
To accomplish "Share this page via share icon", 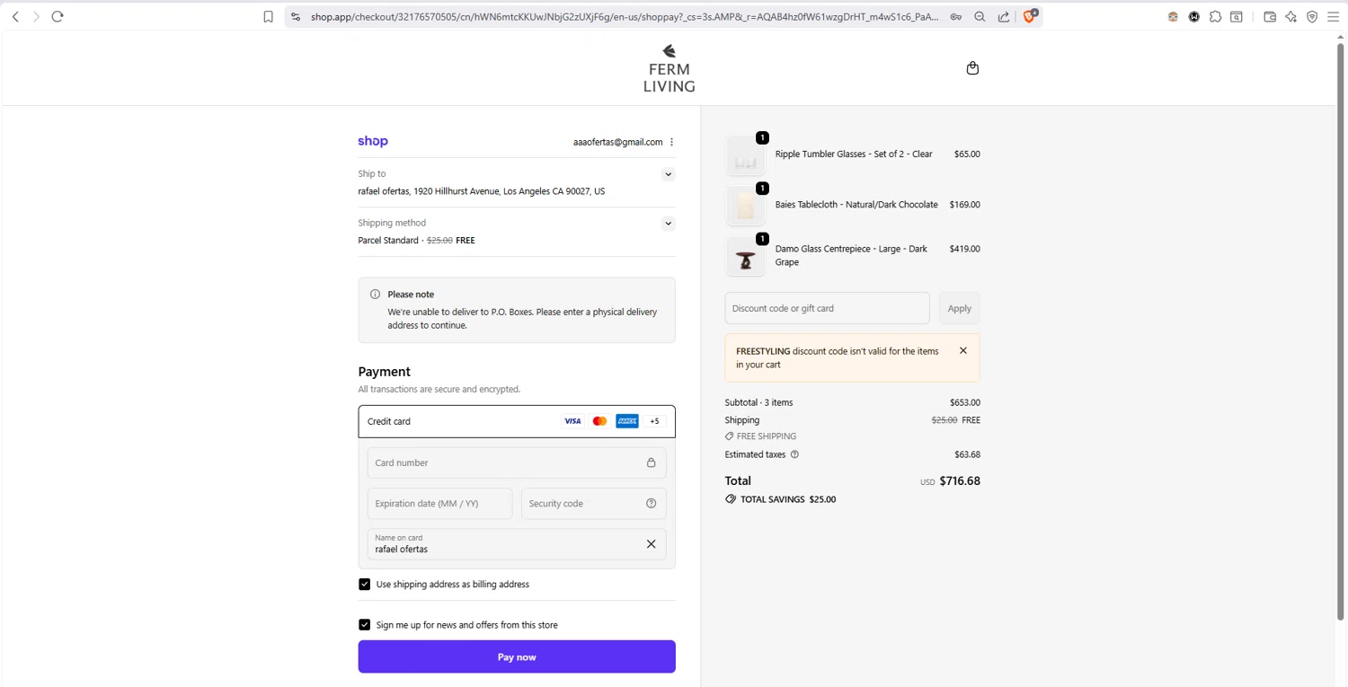I will (1004, 16).
